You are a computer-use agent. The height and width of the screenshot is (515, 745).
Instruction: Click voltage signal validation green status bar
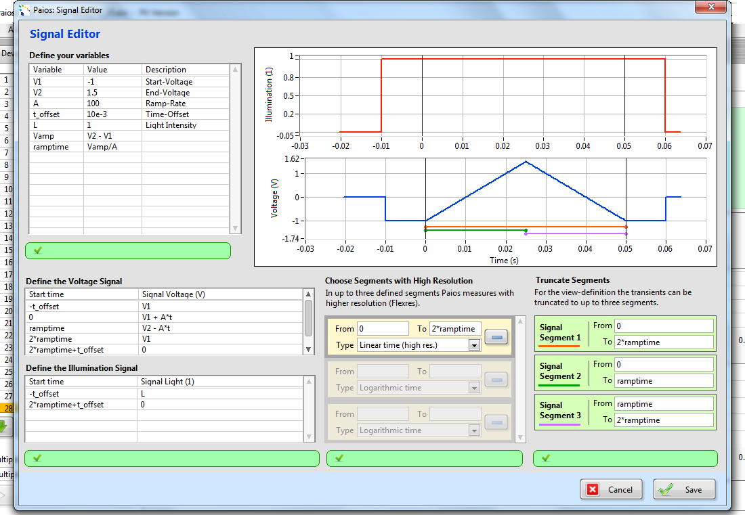(x=172, y=459)
